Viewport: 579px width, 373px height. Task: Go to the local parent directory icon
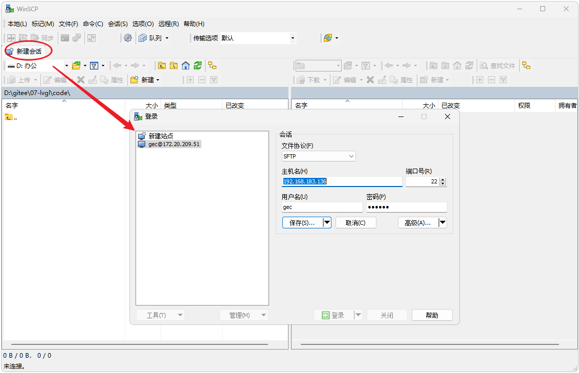pyautogui.click(x=162, y=65)
